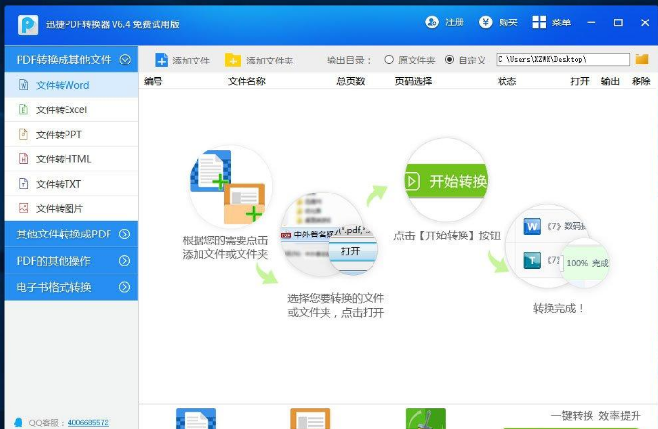Image resolution: width=658 pixels, height=429 pixels.
Task: Click the QQ customer service number link
Action: (x=88, y=422)
